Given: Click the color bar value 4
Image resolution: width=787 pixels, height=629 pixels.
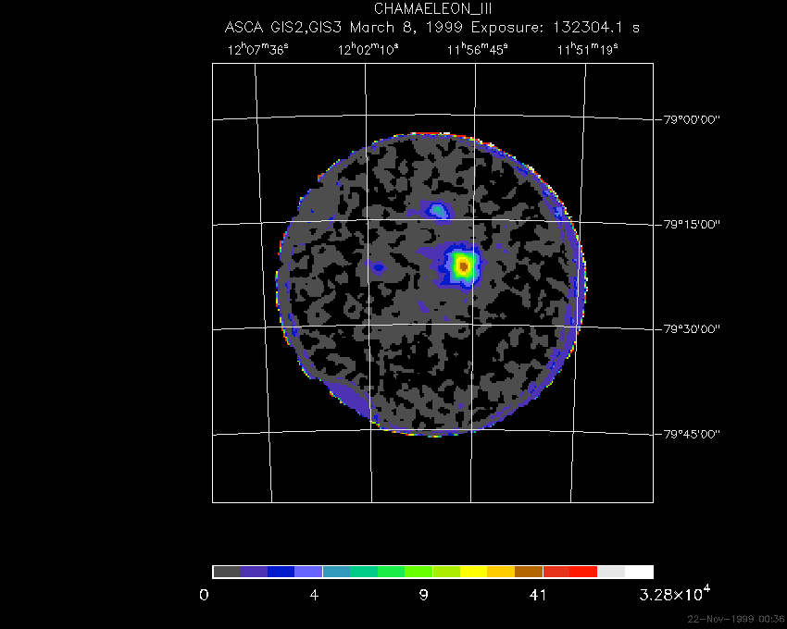Looking at the screenshot, I should [314, 595].
